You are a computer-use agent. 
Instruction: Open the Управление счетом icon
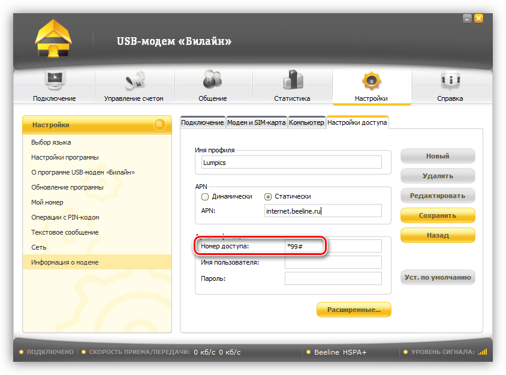(x=134, y=81)
